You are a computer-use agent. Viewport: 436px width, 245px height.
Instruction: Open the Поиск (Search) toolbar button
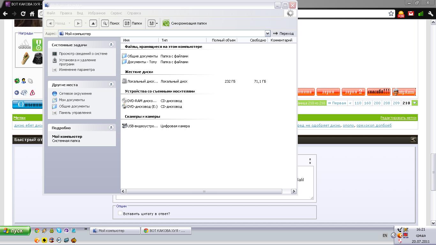coord(110,23)
